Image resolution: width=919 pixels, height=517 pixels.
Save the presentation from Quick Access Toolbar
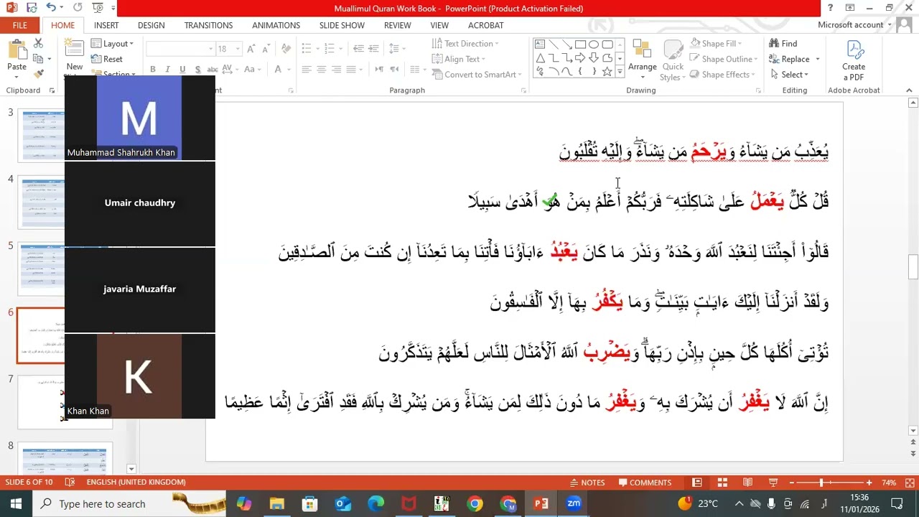click(32, 8)
